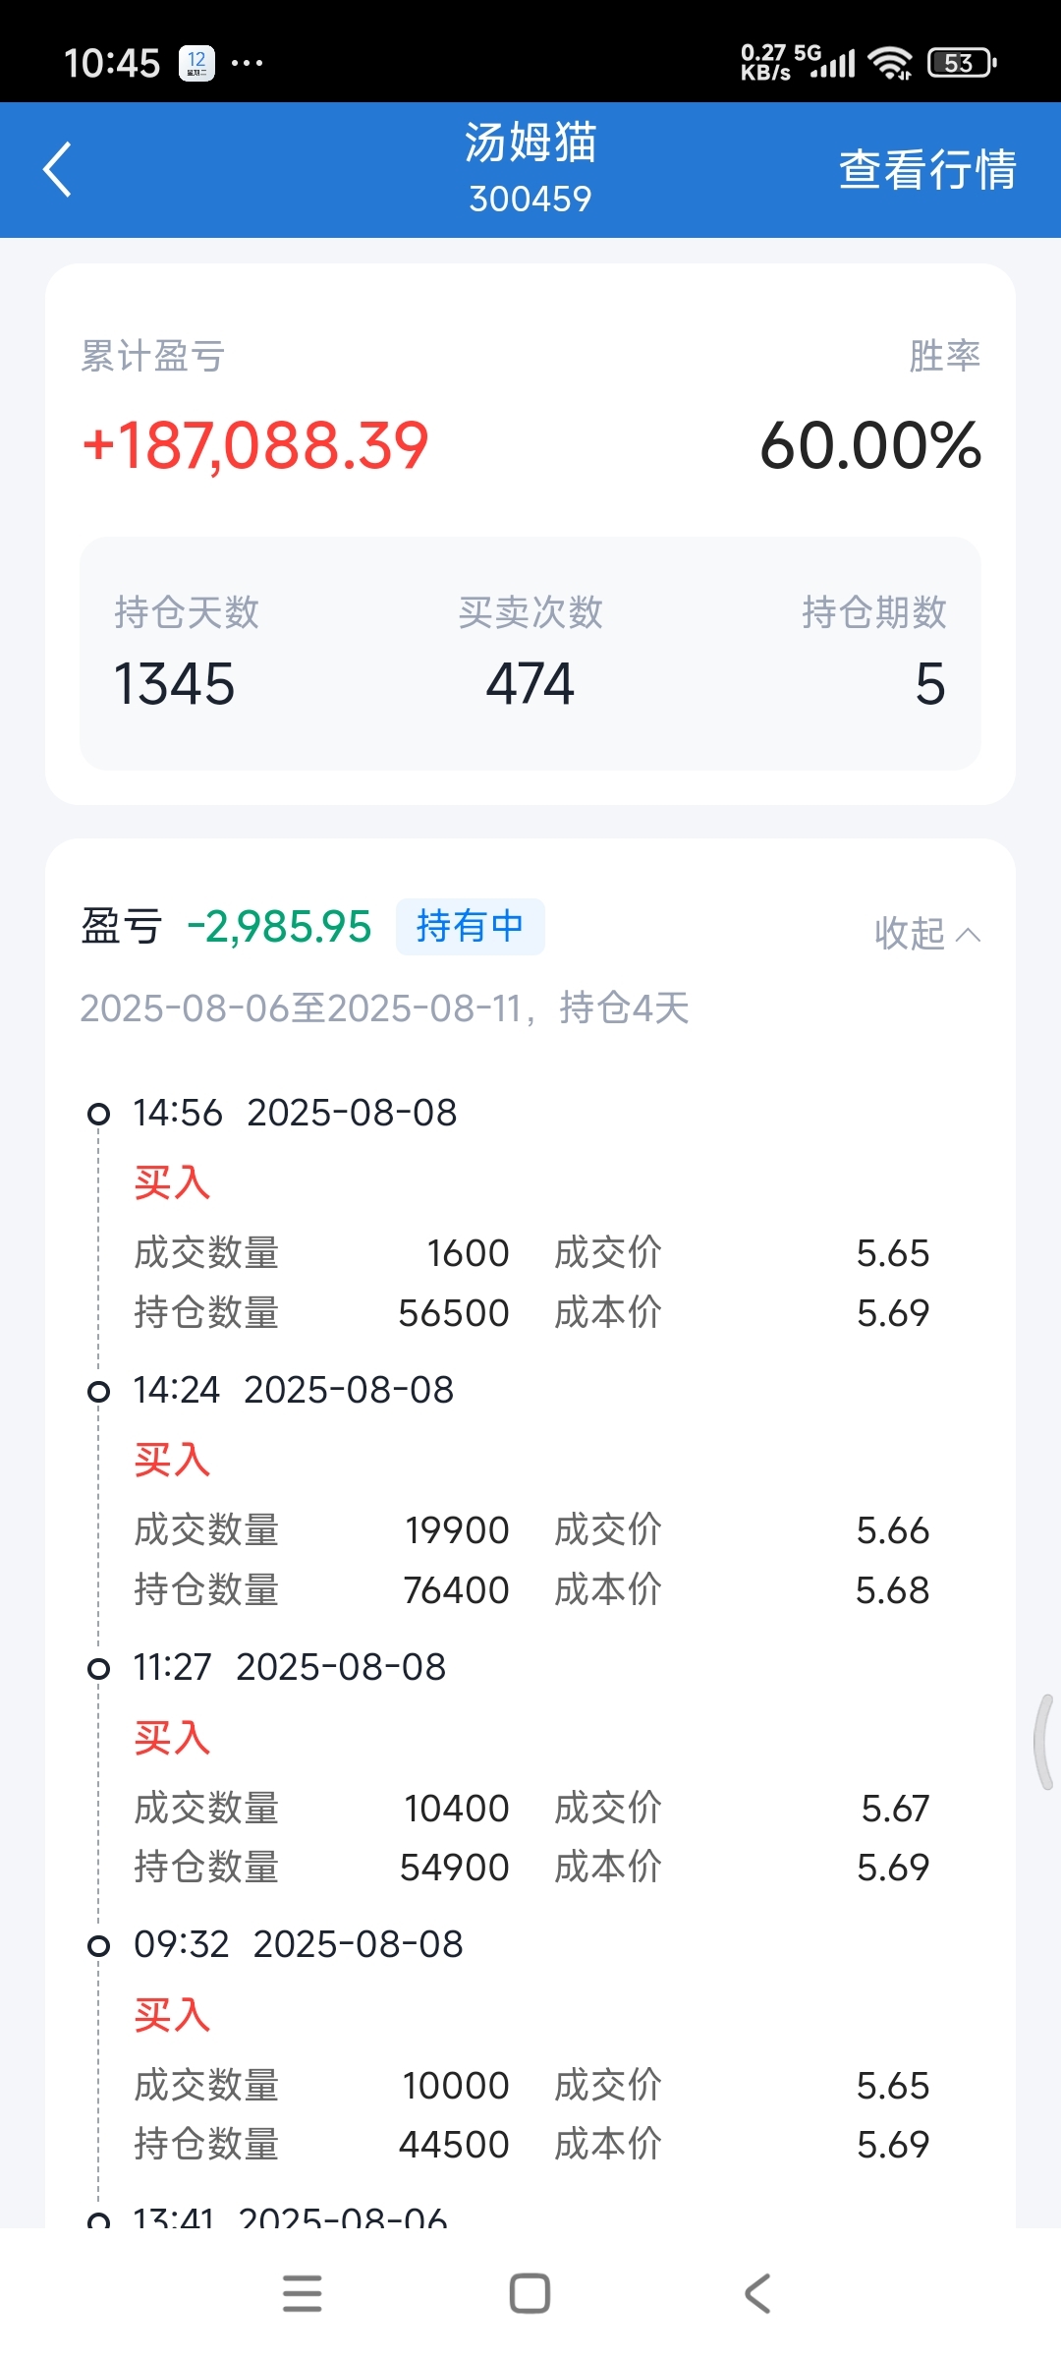1061x2359 pixels.
Task: Select the 09:32 timeline marker circle
Action: [98, 1945]
